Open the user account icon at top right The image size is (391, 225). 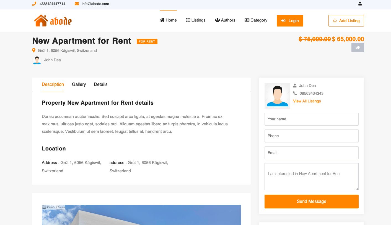[x=360, y=4]
